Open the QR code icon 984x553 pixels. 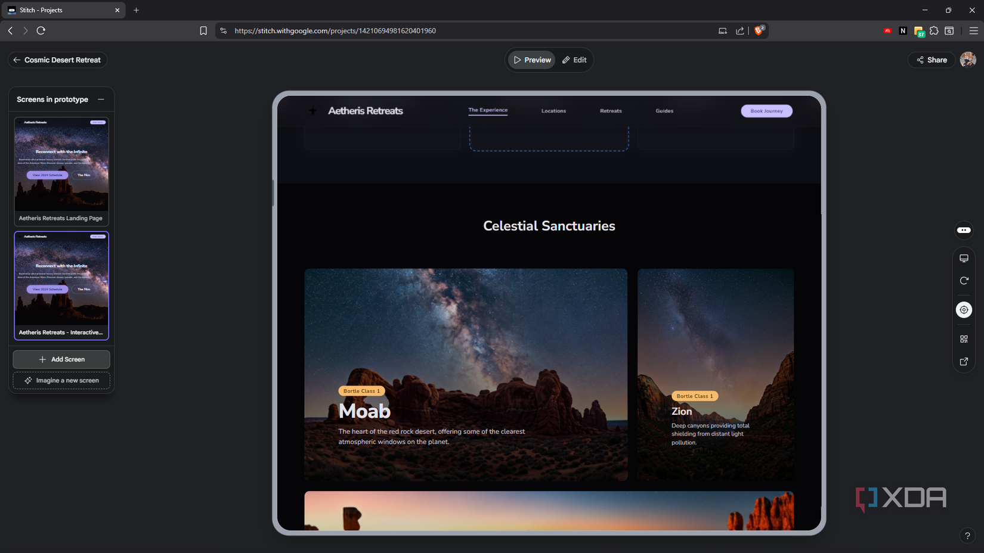tap(964, 339)
